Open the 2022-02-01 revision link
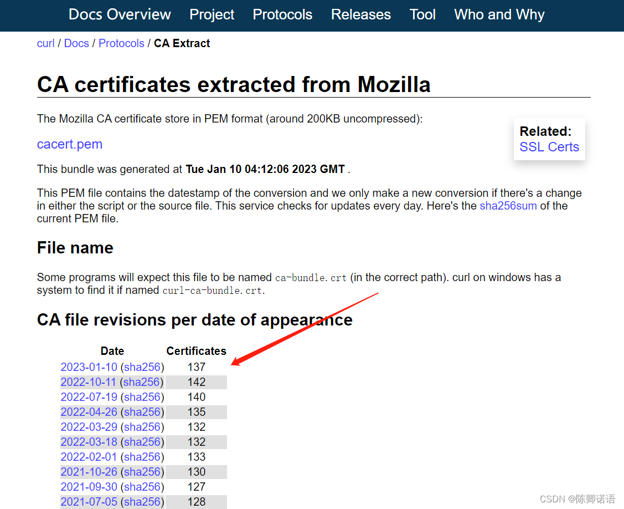Viewport: 624px width, 509px height. 89,457
